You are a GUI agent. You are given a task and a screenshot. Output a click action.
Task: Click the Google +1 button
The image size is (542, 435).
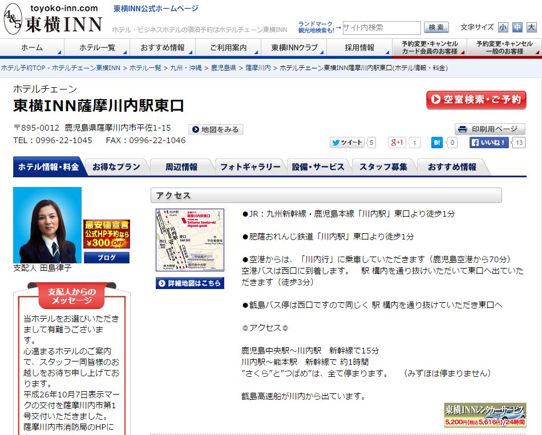coord(397,143)
